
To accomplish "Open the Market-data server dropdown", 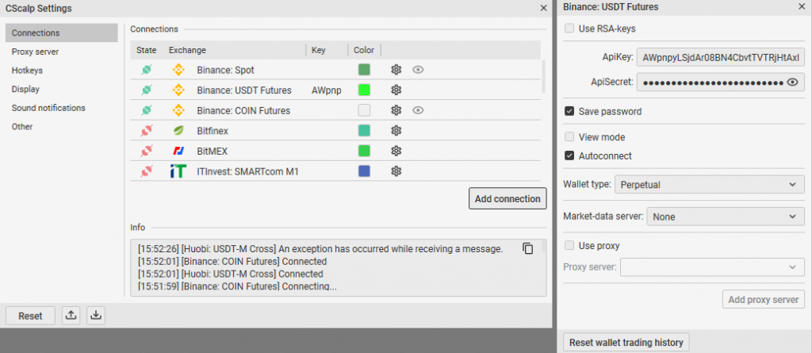I will (x=726, y=216).
